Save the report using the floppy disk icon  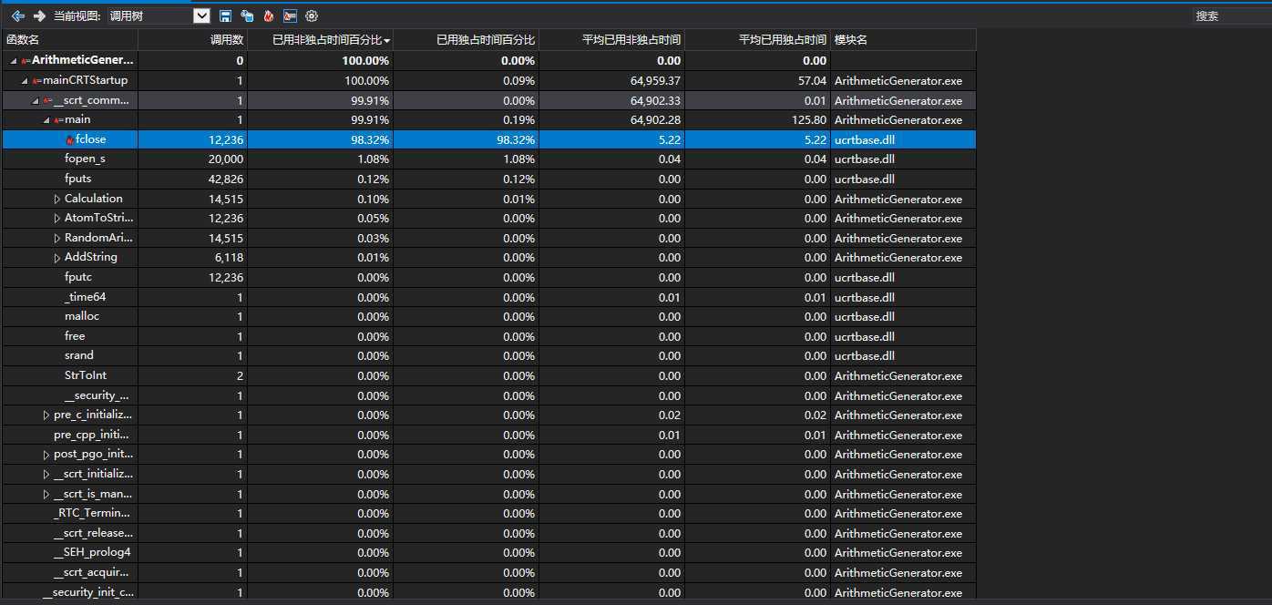click(225, 15)
